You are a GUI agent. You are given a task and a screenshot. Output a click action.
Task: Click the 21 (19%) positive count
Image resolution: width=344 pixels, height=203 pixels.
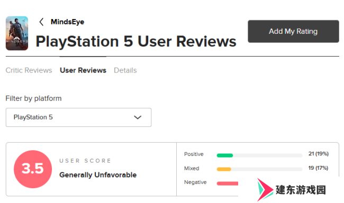pos(318,154)
